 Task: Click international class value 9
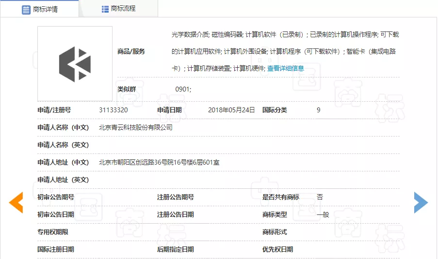[x=319, y=110]
